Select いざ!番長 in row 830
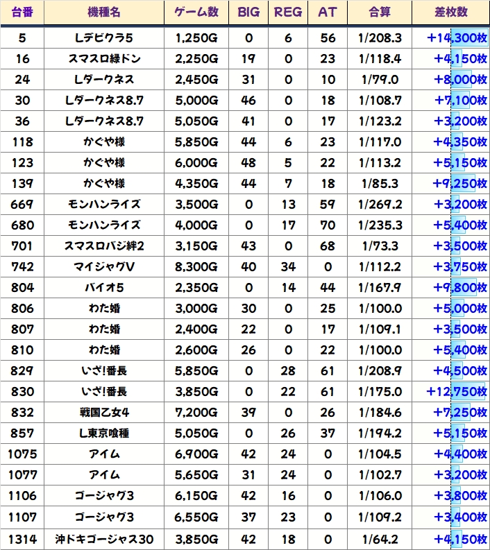This screenshot has height=550, width=490. (104, 391)
